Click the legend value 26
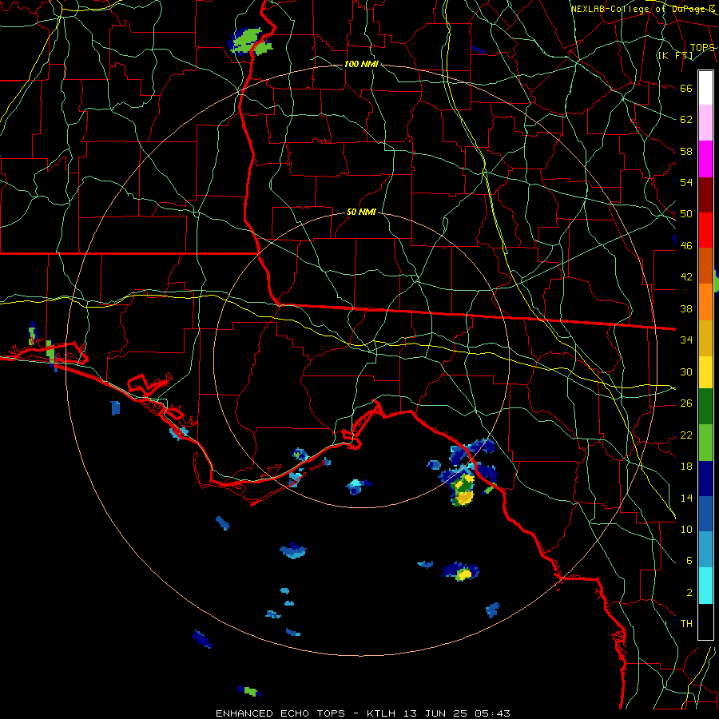 pyautogui.click(x=686, y=403)
